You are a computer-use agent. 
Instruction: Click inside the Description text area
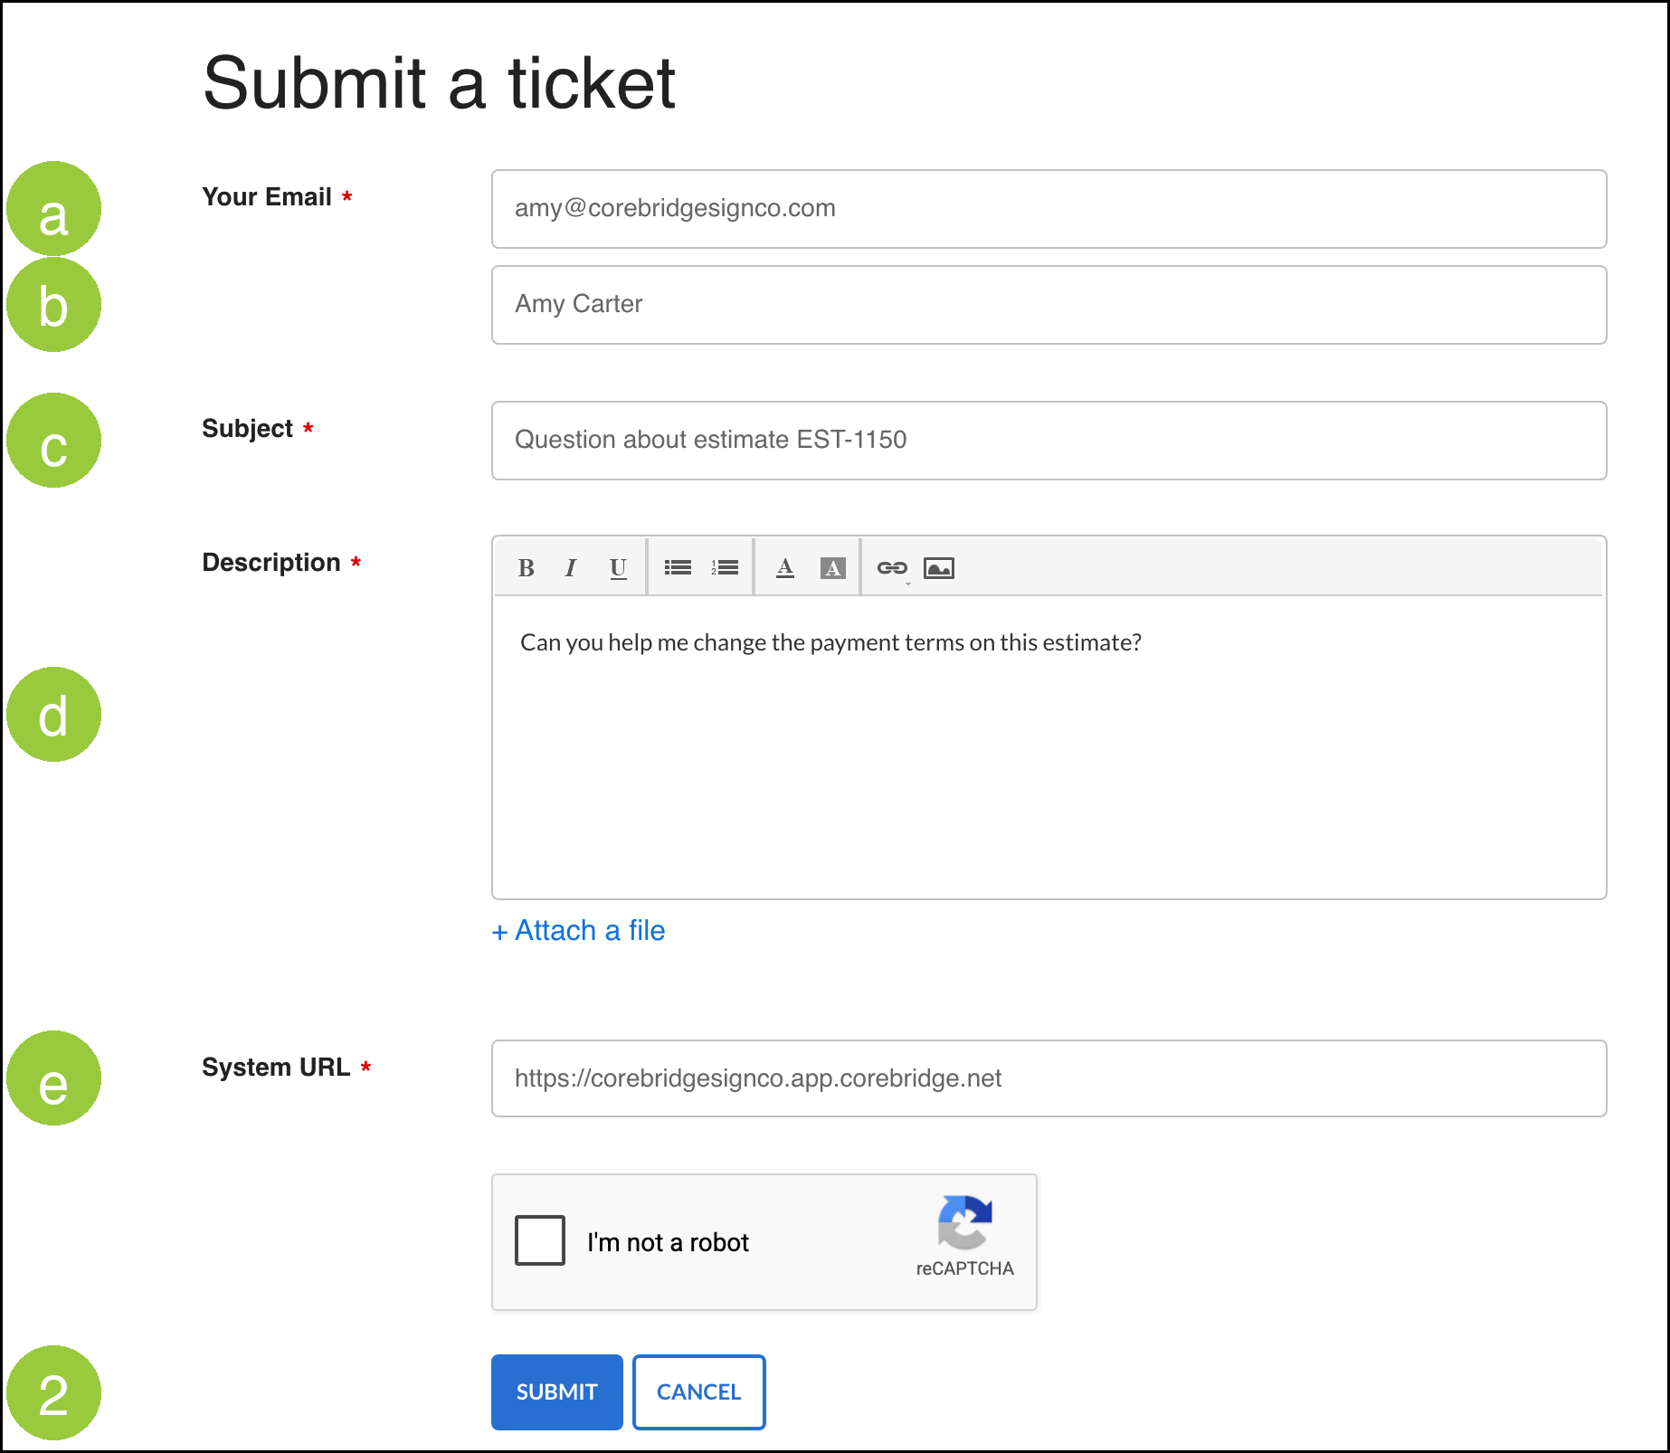tap(1049, 747)
